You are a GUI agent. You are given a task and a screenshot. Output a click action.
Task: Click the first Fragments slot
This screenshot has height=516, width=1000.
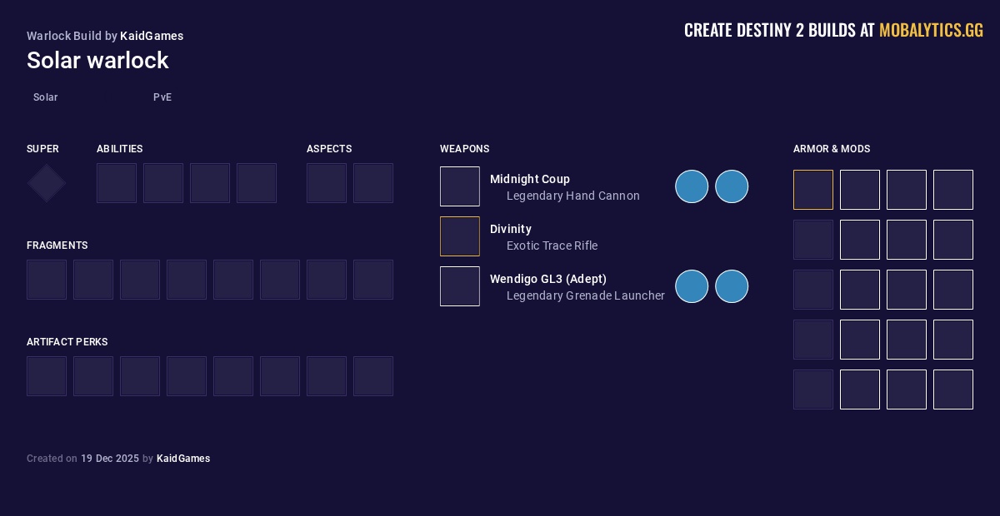pyautogui.click(x=47, y=280)
